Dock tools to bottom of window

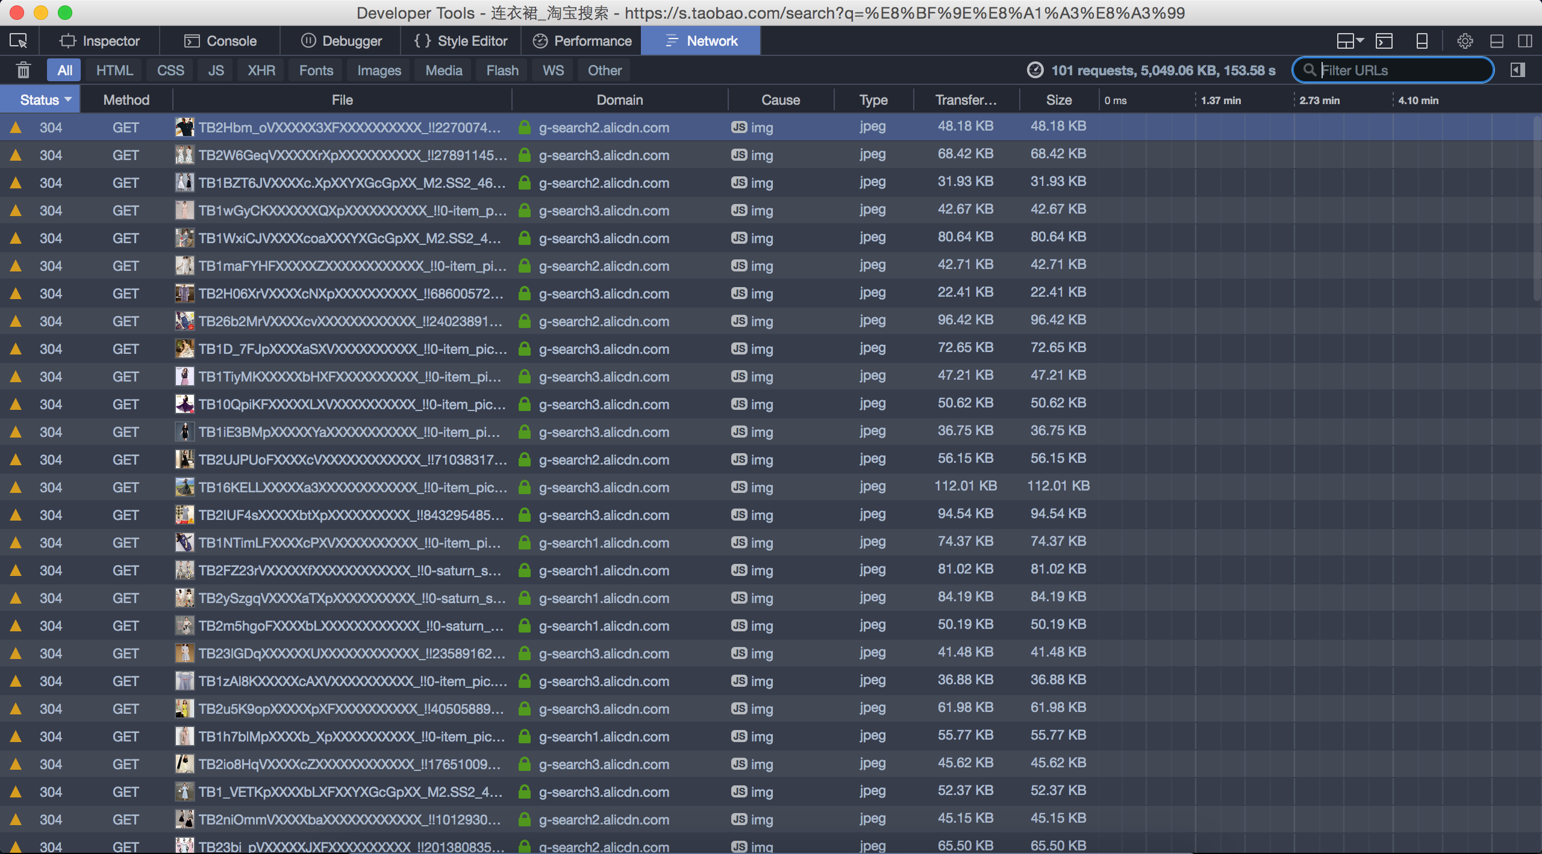[x=1497, y=41]
